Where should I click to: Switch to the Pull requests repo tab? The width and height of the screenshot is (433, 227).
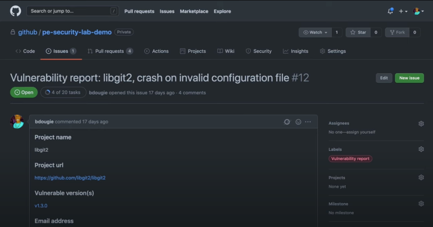(110, 51)
